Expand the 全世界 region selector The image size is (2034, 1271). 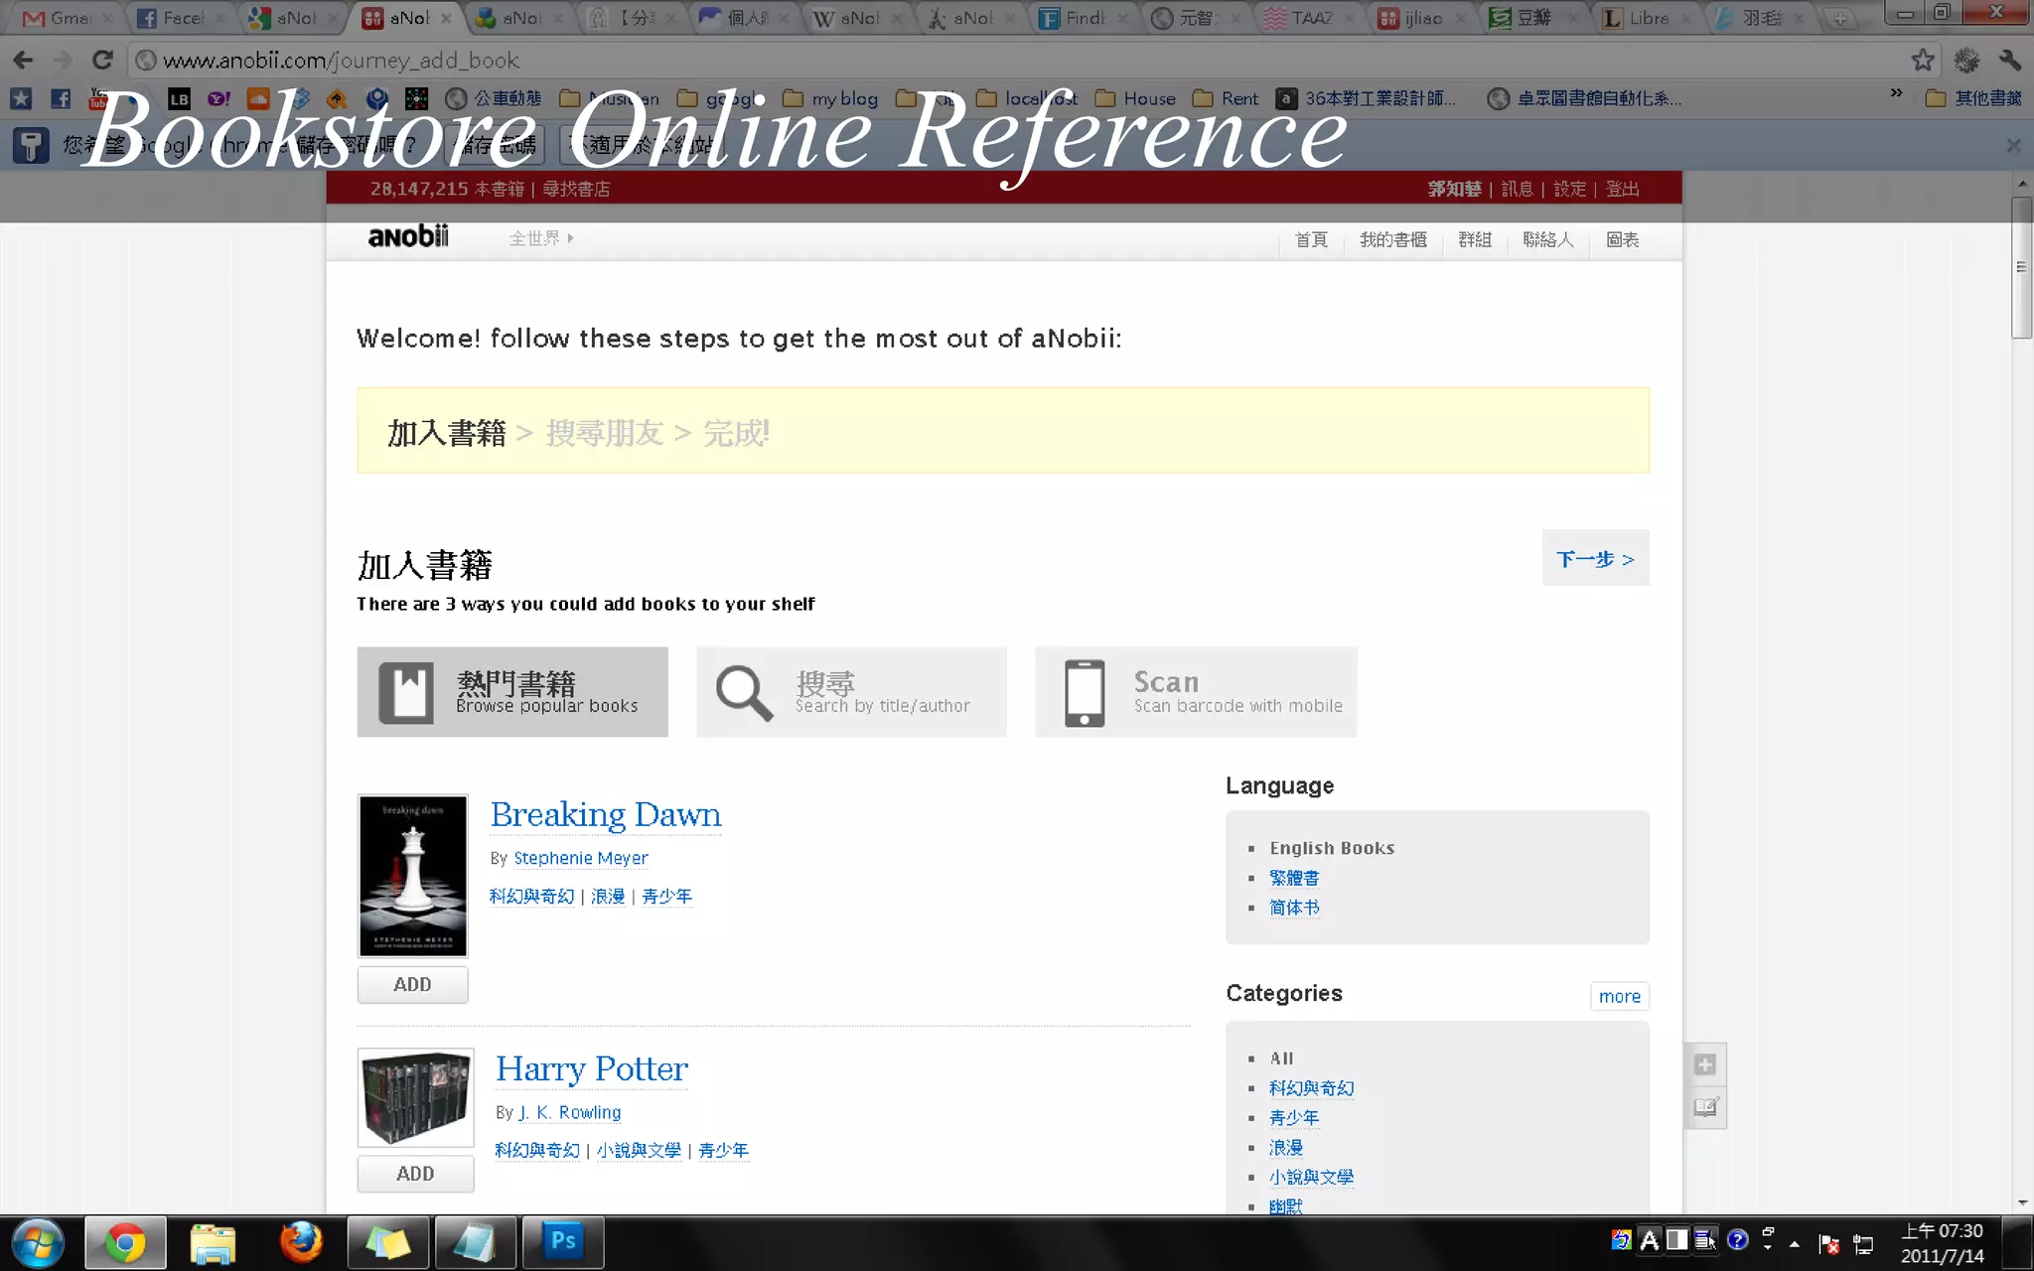(x=541, y=238)
